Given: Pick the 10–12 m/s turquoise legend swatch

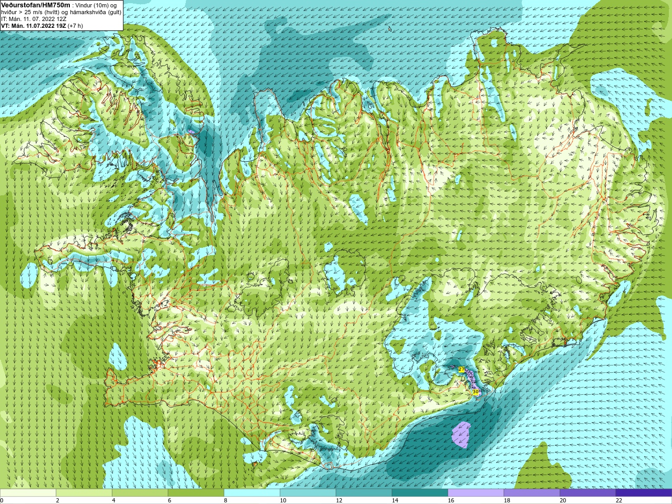Looking at the screenshot, I should [308, 493].
